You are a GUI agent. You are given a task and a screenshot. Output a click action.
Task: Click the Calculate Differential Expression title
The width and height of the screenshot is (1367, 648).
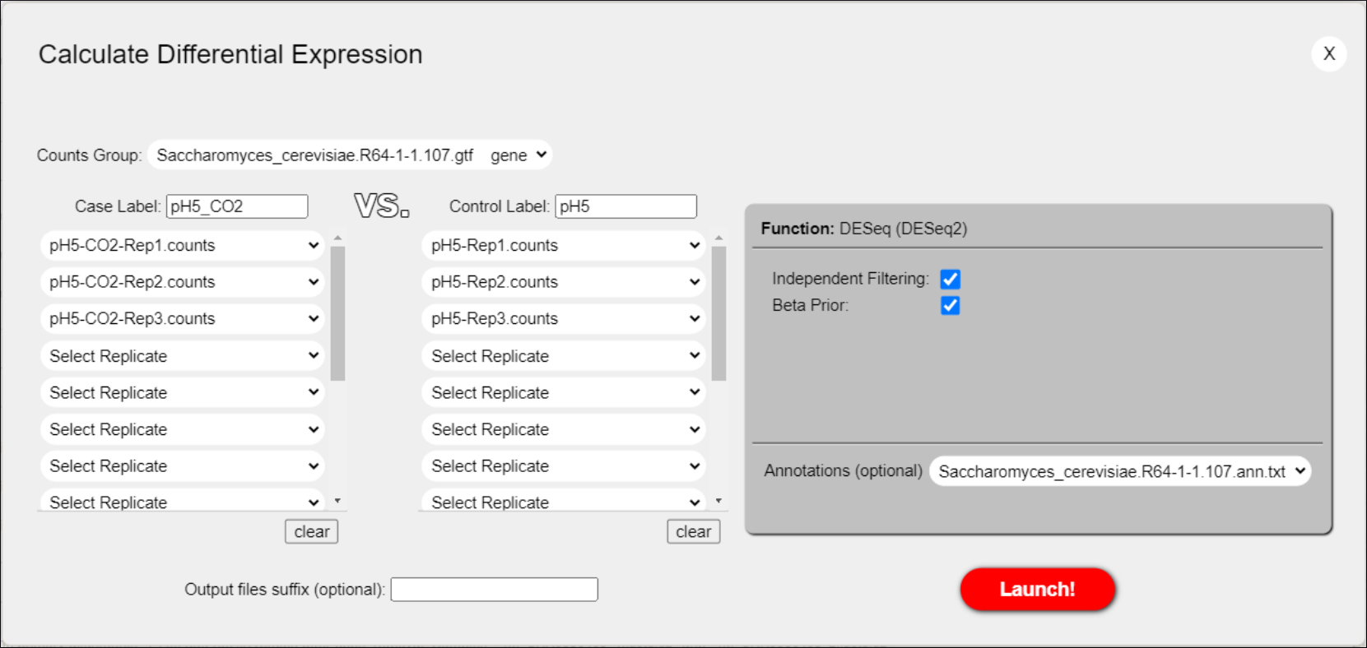[x=230, y=54]
